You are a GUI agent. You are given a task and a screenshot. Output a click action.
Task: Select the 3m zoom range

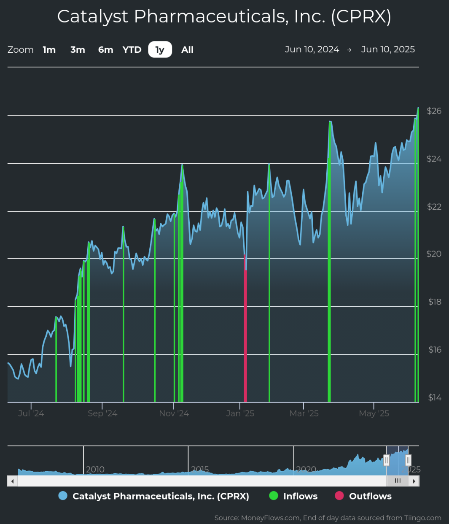tap(78, 50)
